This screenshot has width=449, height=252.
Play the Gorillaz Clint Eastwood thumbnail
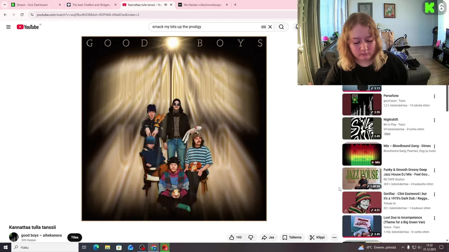click(362, 202)
